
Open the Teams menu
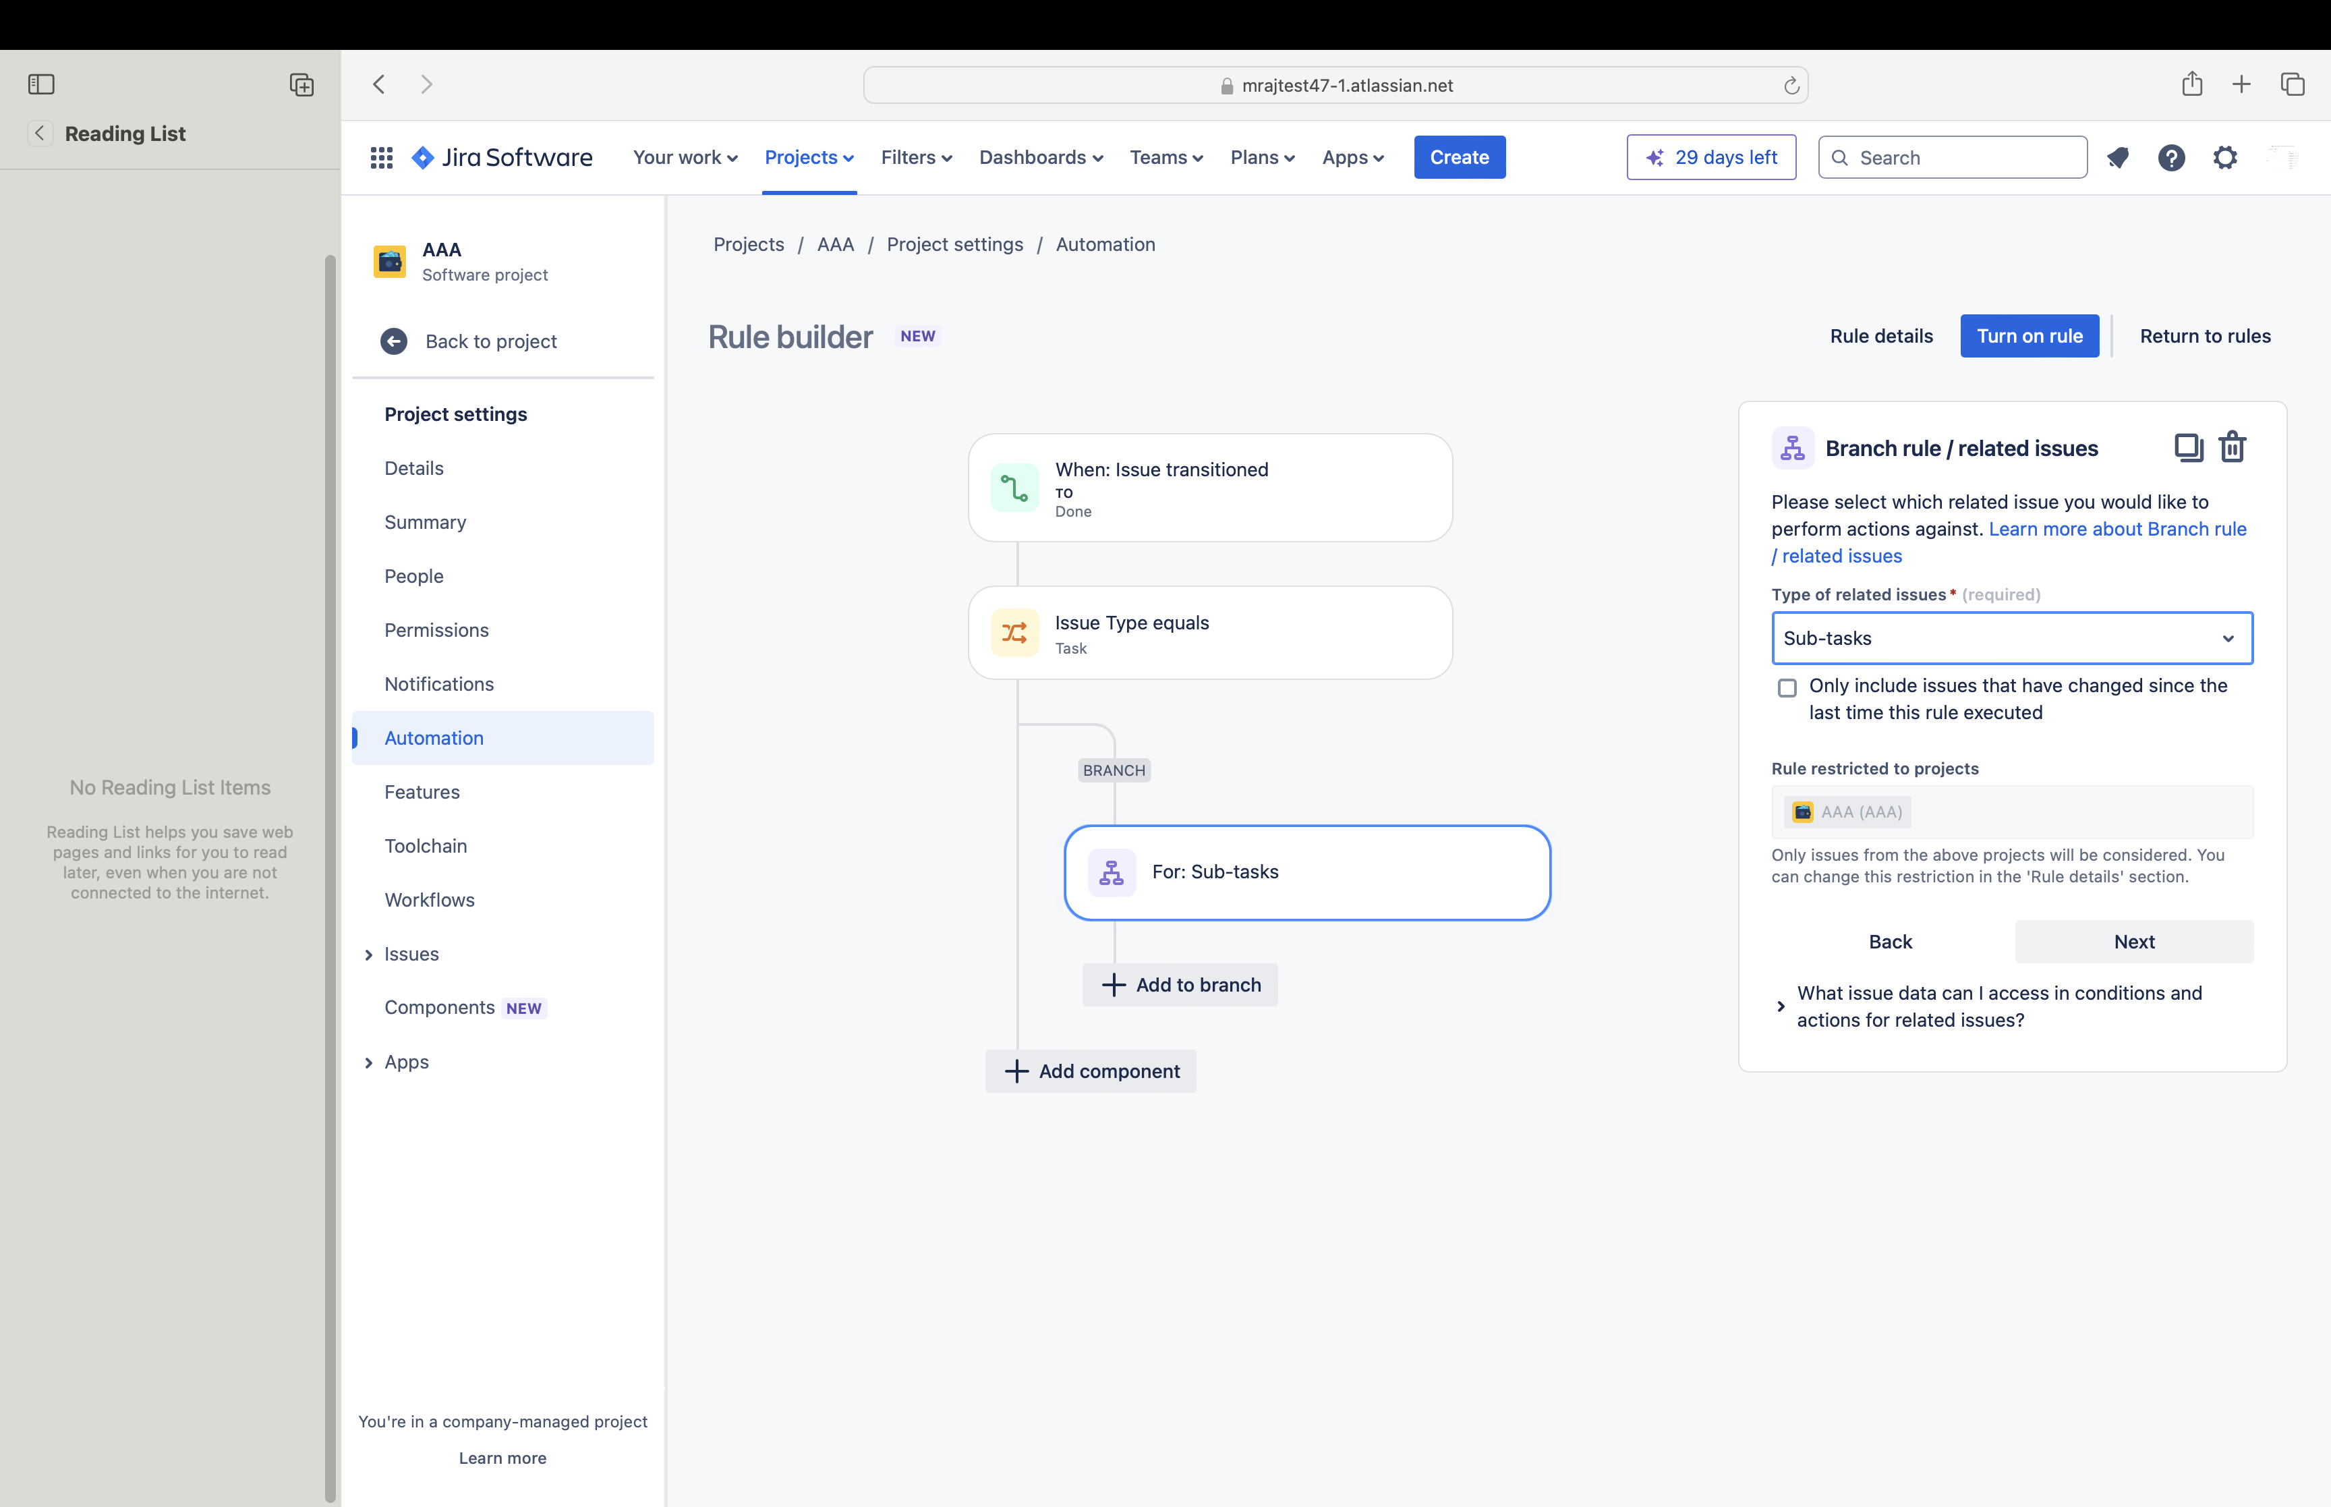1165,157
